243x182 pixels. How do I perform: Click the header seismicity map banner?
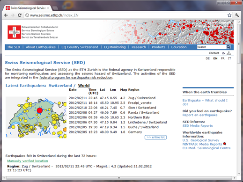[x=168, y=32]
